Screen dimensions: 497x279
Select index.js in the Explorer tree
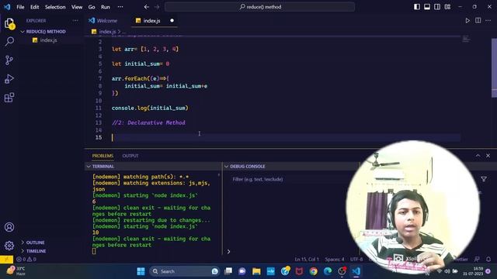48,40
